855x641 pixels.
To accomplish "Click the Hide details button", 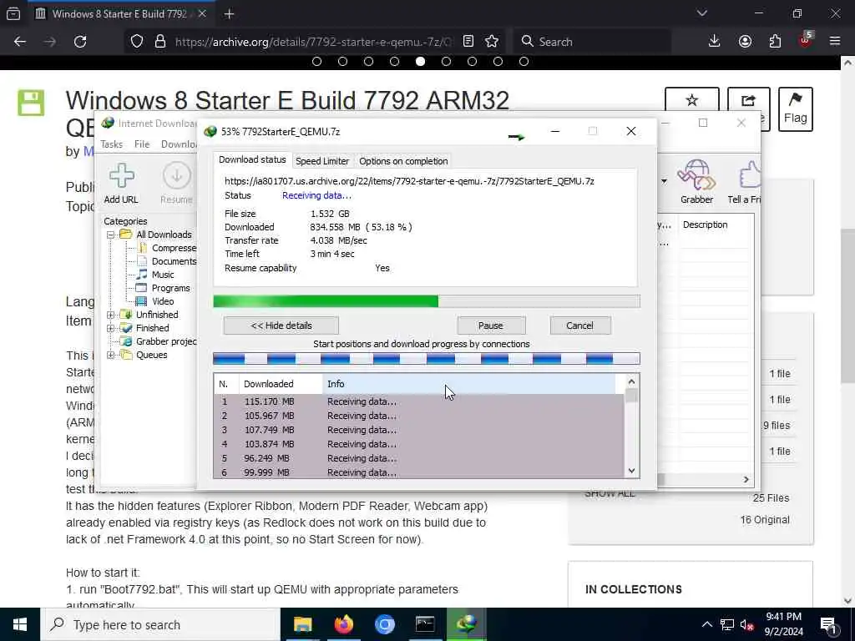I will (281, 326).
